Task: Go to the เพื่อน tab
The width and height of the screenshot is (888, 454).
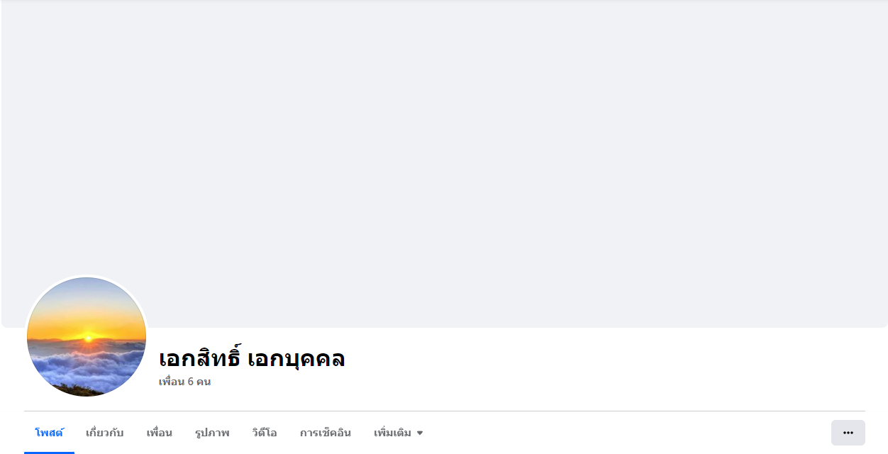Action: 160,433
